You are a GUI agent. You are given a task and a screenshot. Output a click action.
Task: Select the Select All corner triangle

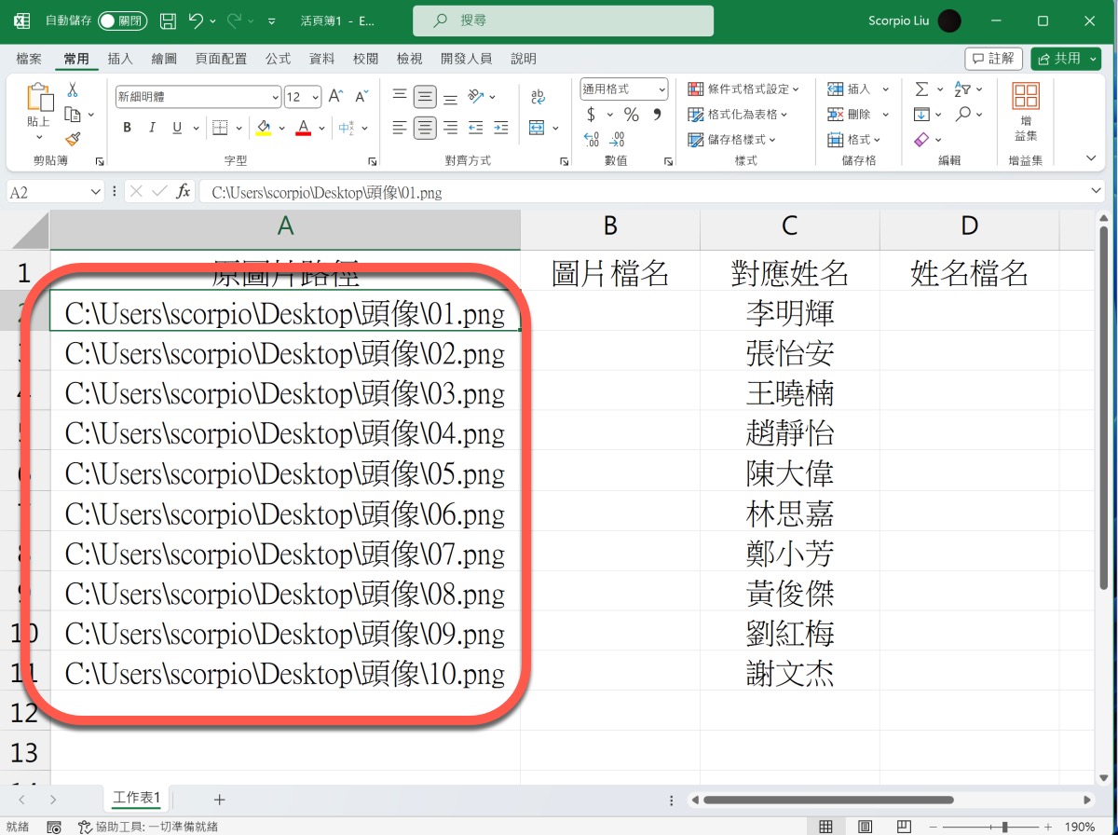[25, 229]
